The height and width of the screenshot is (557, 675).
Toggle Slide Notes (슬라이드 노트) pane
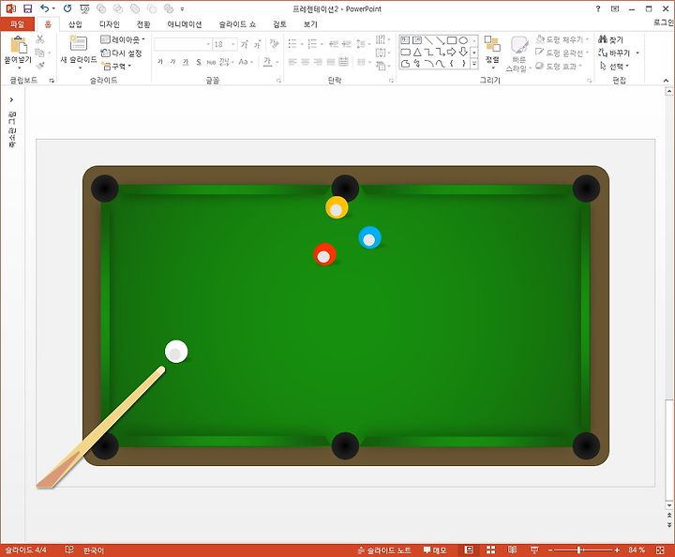pyautogui.click(x=384, y=550)
